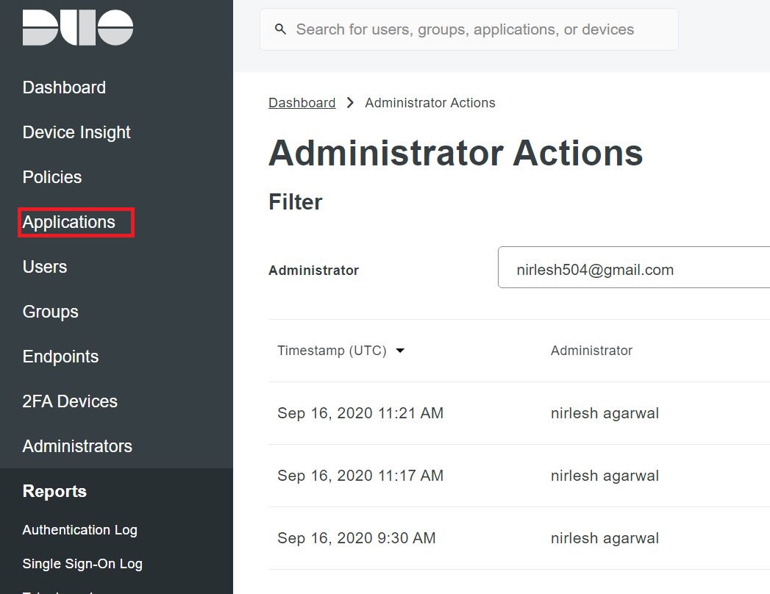This screenshot has width=770, height=594.
Task: Open the Single Sign-On Log report
Action: point(82,564)
